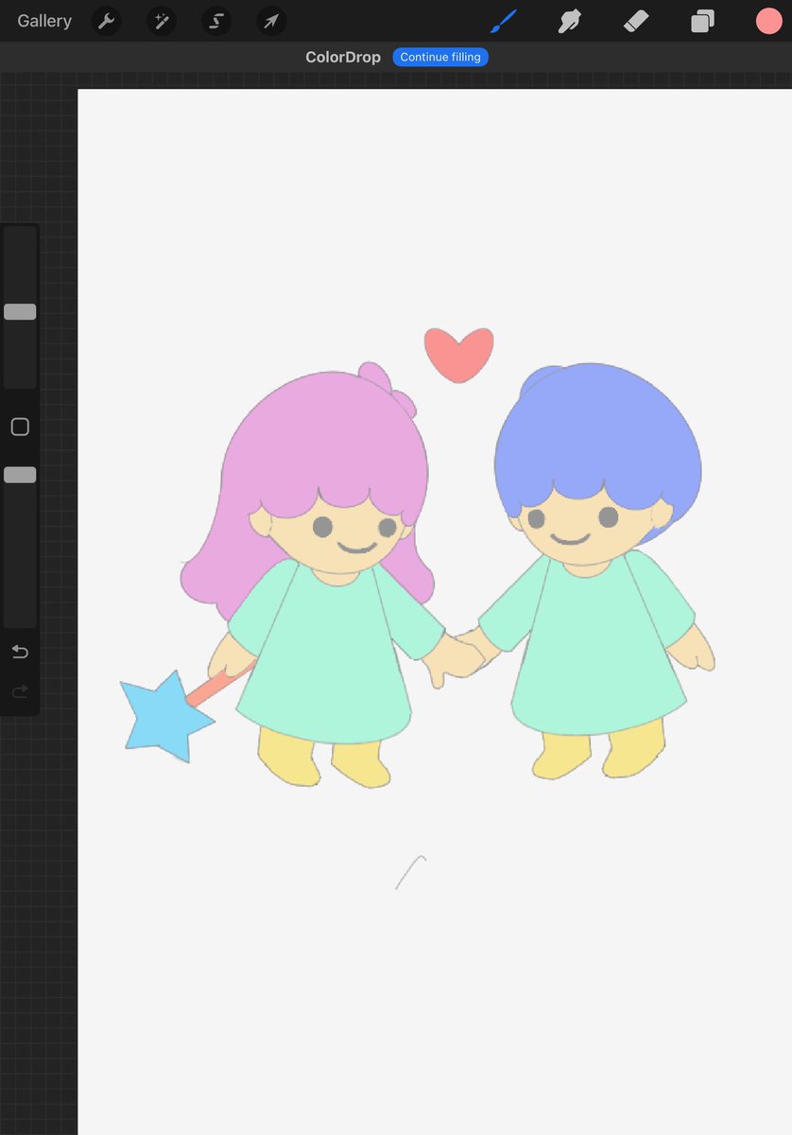Open the Adjustments magic wand menu
The width and height of the screenshot is (792, 1135).
point(162,21)
